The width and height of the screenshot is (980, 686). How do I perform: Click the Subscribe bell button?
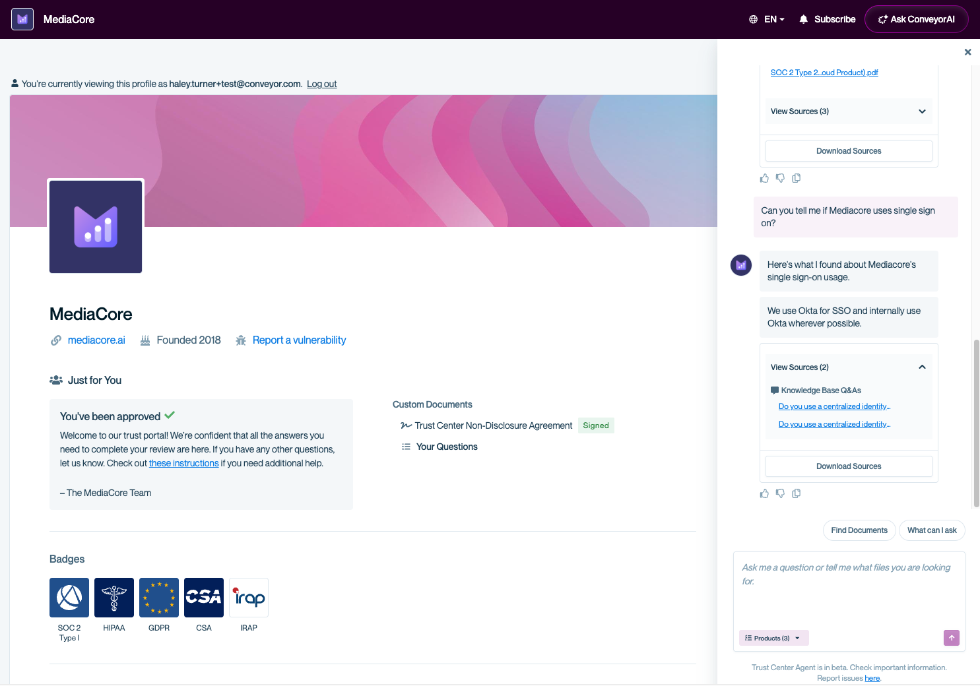point(828,19)
